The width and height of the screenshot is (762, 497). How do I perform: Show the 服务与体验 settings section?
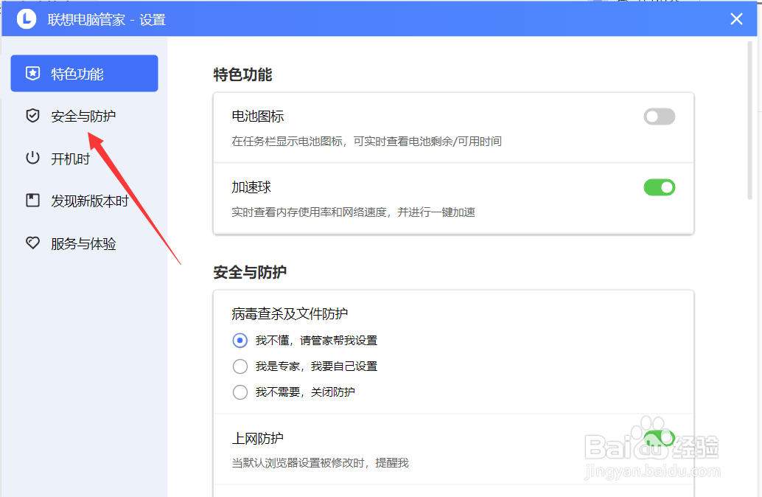coord(83,243)
